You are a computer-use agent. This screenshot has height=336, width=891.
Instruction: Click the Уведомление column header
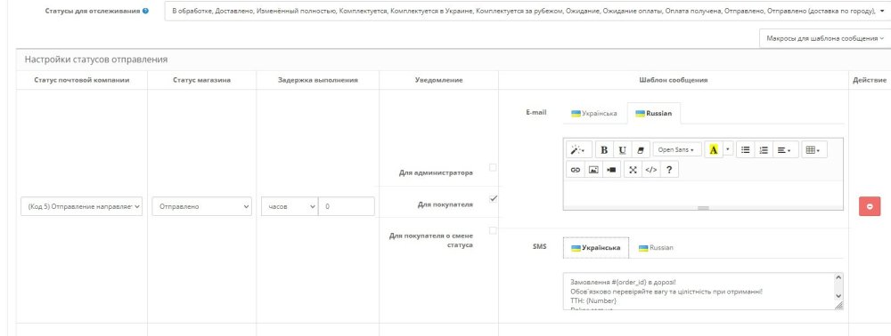pyautogui.click(x=438, y=80)
